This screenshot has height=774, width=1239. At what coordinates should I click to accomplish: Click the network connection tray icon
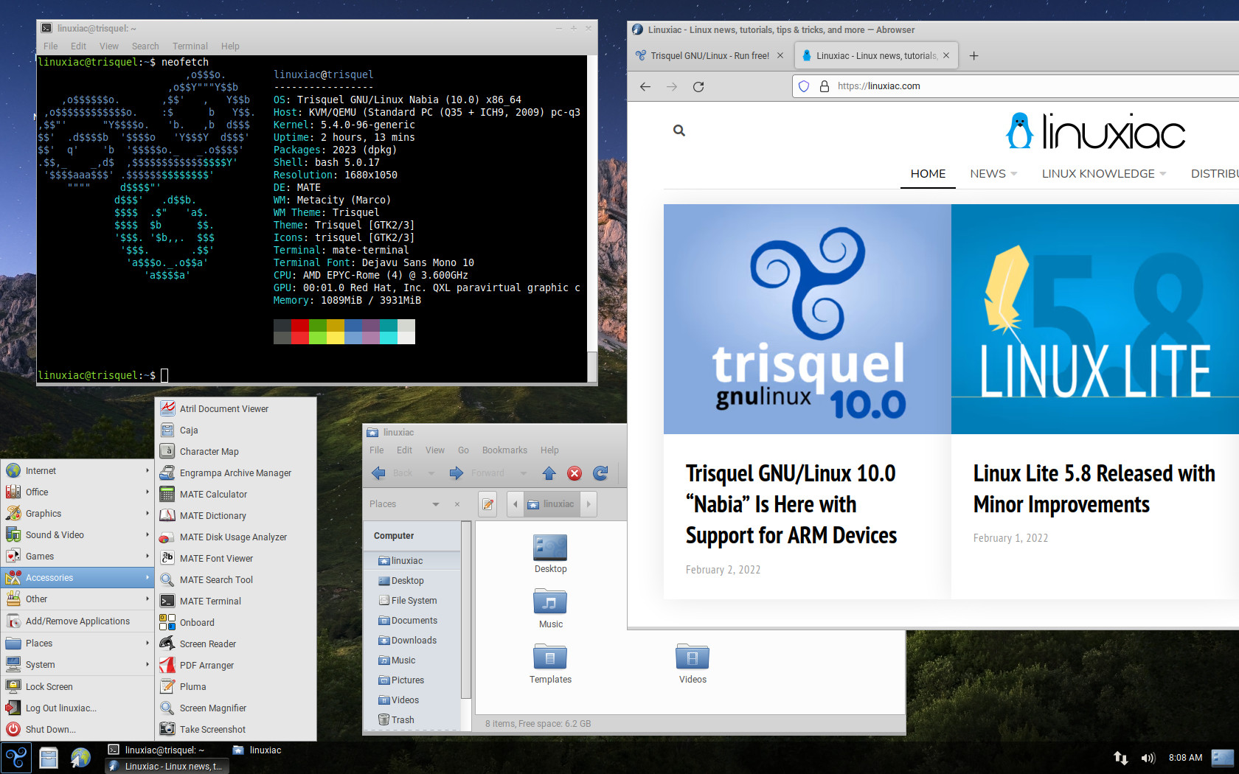pyautogui.click(x=1120, y=758)
